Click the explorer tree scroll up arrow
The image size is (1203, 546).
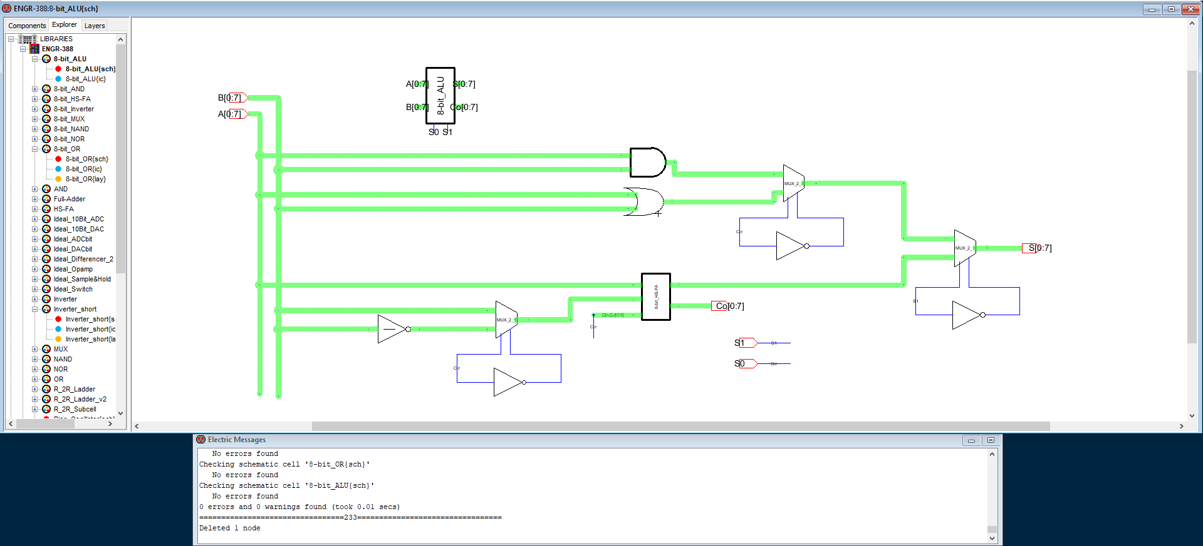(x=121, y=39)
